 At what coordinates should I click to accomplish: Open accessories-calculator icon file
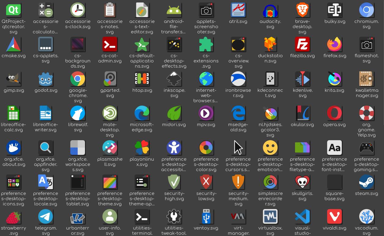(x=46, y=10)
